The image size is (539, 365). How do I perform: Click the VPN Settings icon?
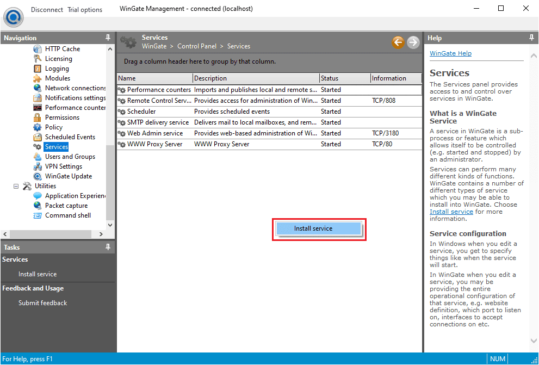pyautogui.click(x=38, y=166)
